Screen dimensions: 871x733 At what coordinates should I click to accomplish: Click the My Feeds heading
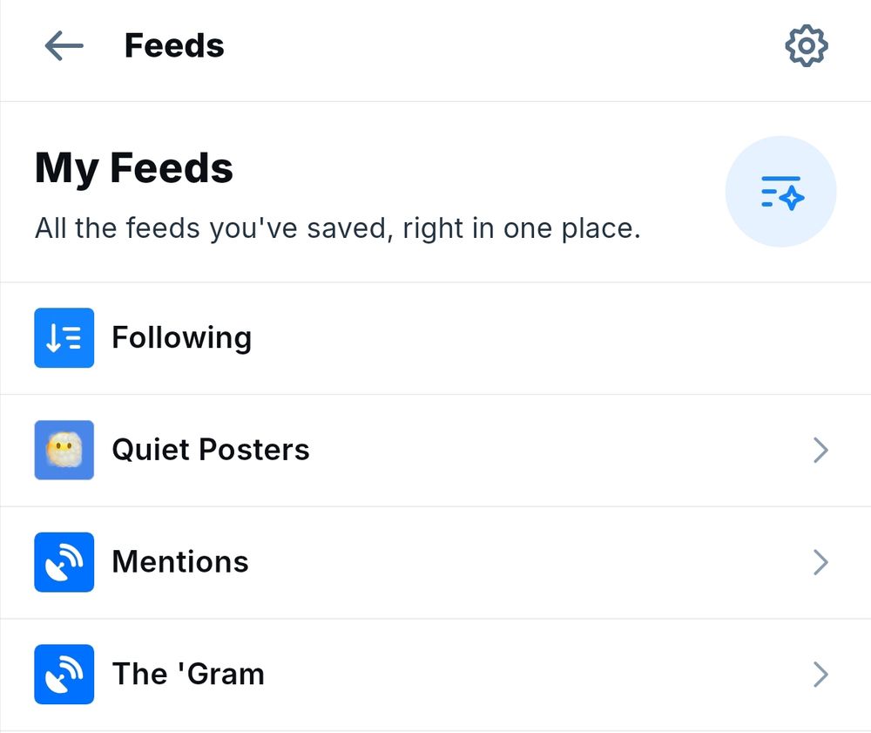[x=134, y=168]
